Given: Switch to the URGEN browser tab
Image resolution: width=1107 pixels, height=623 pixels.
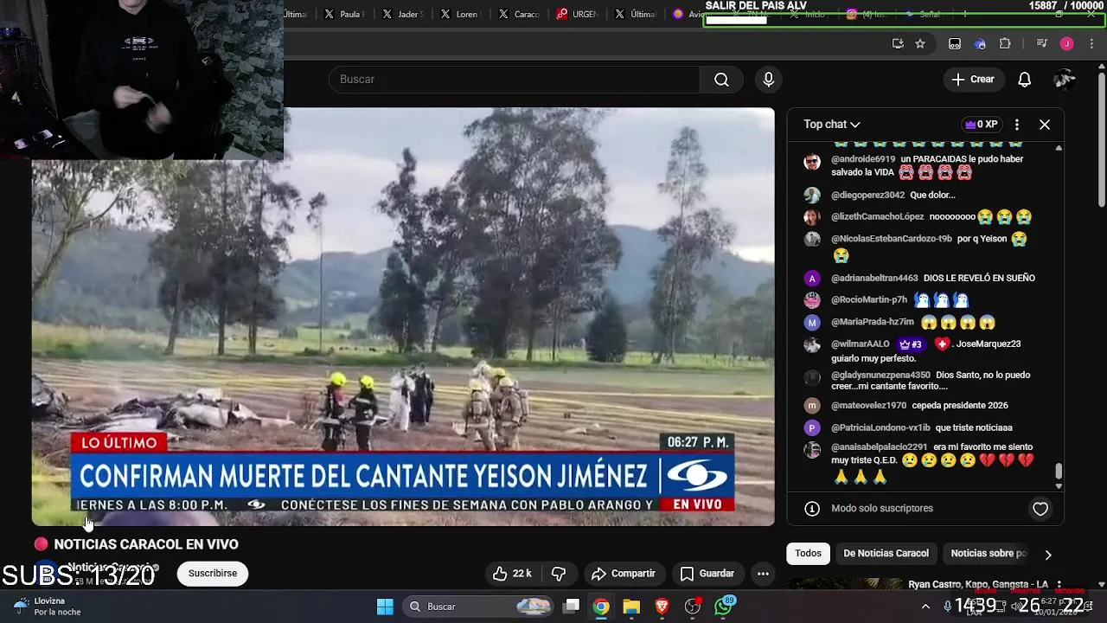Looking at the screenshot, I should [577, 14].
